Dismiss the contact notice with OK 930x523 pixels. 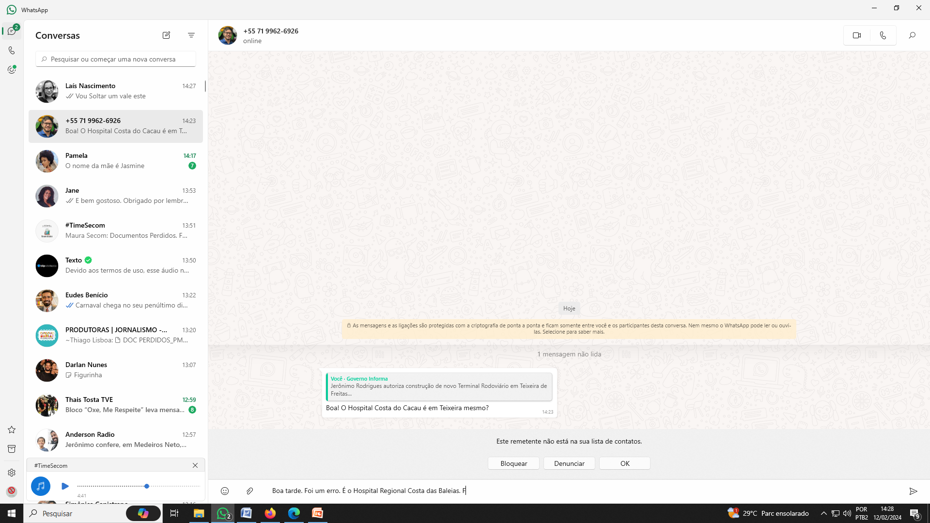625,463
